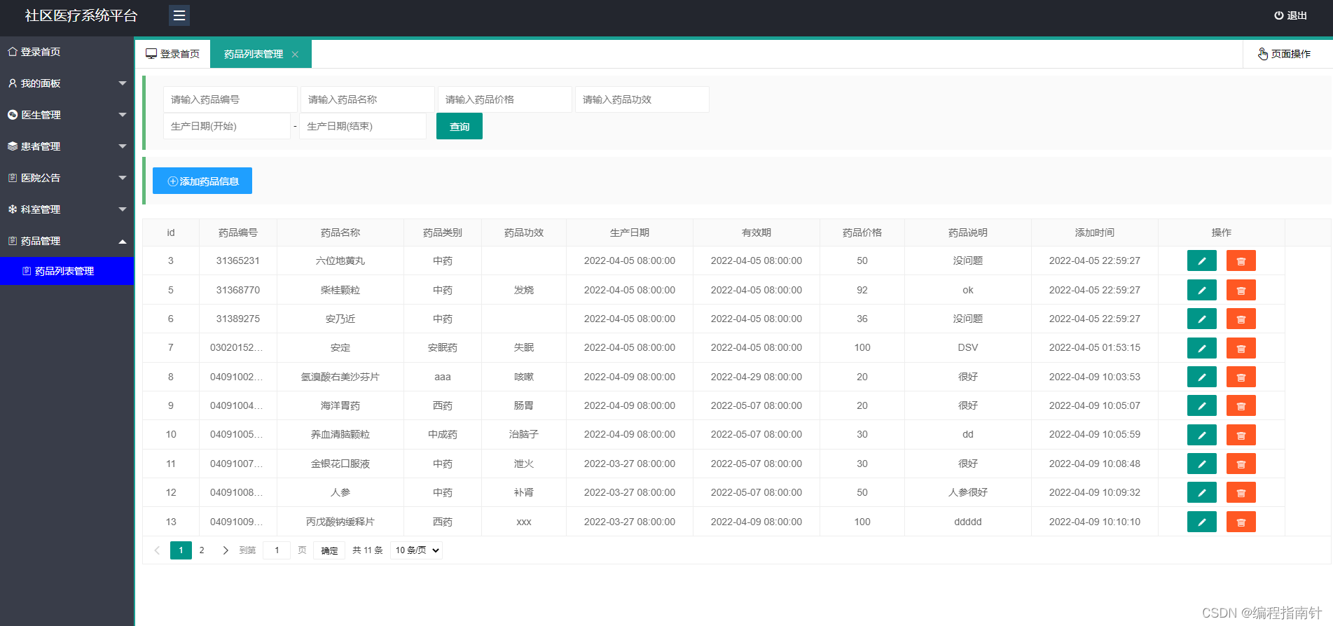Image resolution: width=1333 pixels, height=626 pixels.
Task: Delete the 氢溴酸右美沙芬片 row
Action: [x=1241, y=377]
